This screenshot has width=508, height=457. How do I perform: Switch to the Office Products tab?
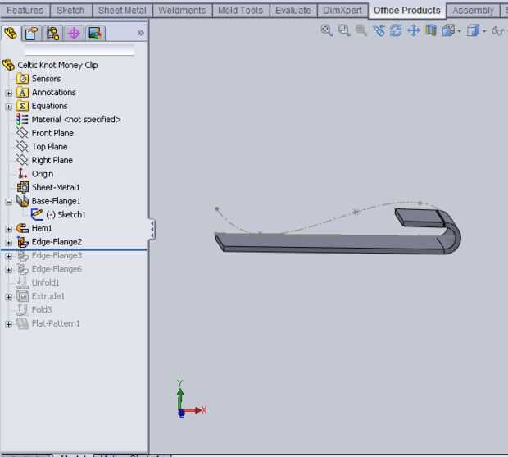pos(407,11)
